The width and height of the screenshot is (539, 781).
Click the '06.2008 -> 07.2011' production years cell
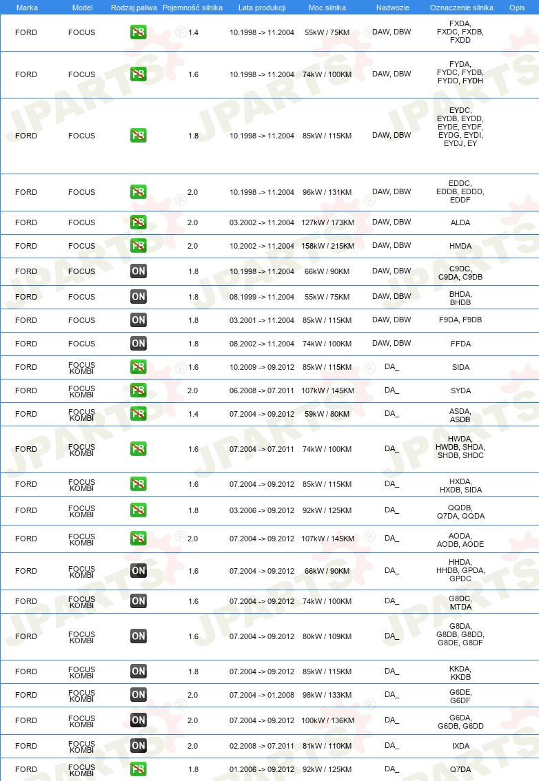(x=262, y=390)
